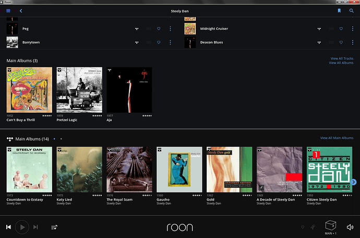Open the Citizen Steely Dan album cover
360x238 pixels.
click(x=329, y=170)
